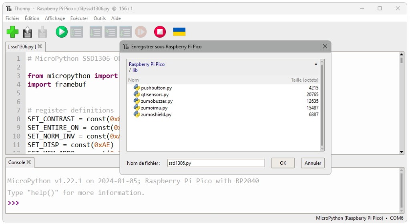Click the green plus New file icon
410x224 pixels.
pyautogui.click(x=13, y=32)
